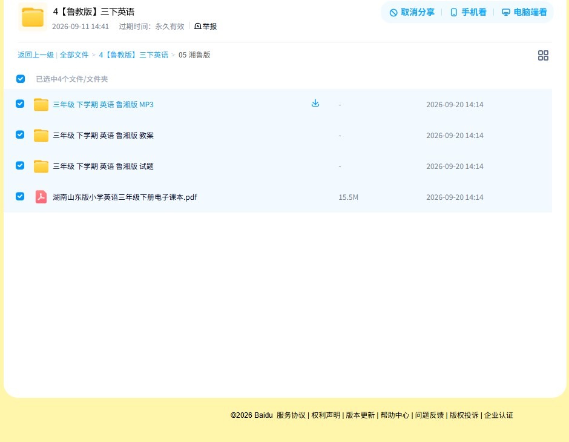The width and height of the screenshot is (569, 442).
Task: Uncheck the 鲁湘版 MP3 folder checkbox
Action: [20, 104]
